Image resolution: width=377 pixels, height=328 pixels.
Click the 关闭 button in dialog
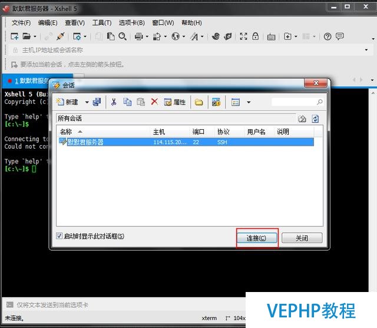(302, 238)
